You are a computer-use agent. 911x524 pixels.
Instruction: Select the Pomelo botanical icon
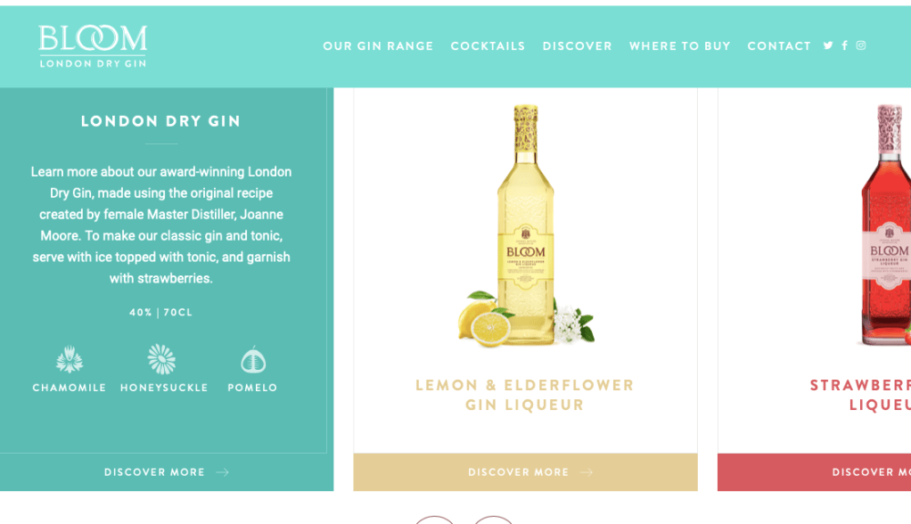click(253, 360)
